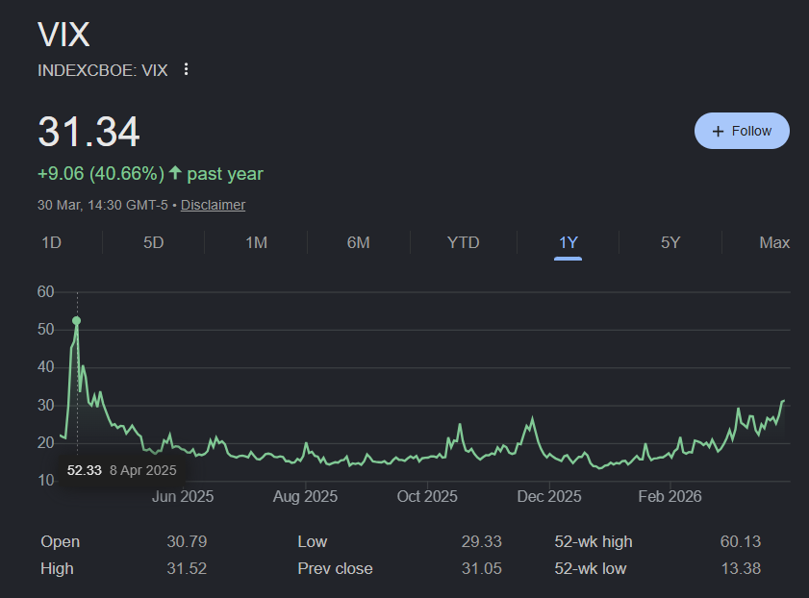Click the Dec 2025 axis label
The image size is (809, 598).
click(x=549, y=496)
